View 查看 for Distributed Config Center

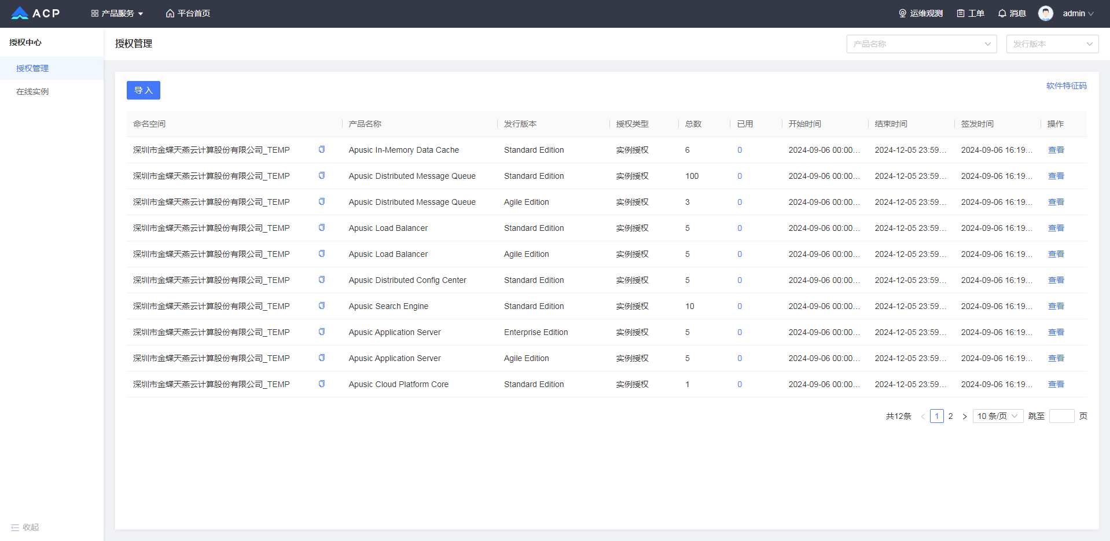pos(1056,280)
